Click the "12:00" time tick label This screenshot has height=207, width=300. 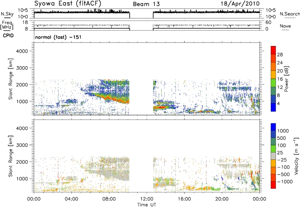147,199
